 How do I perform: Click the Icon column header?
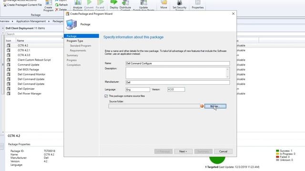coord(9,41)
